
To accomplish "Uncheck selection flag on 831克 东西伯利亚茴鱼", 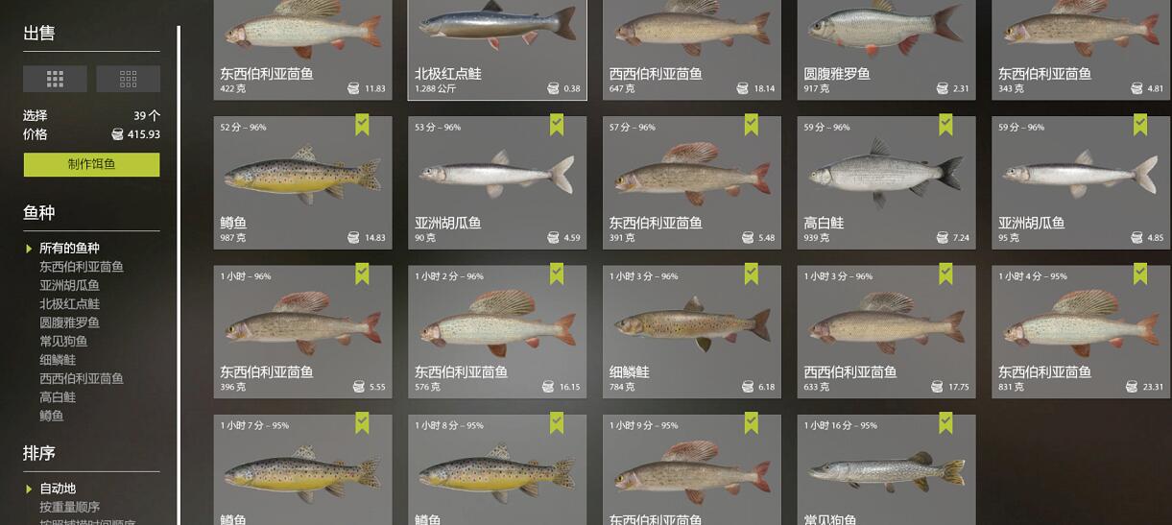I will 1140,274.
